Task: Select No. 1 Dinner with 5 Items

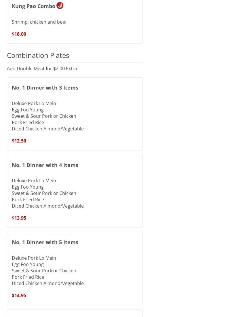Action: click(x=45, y=242)
